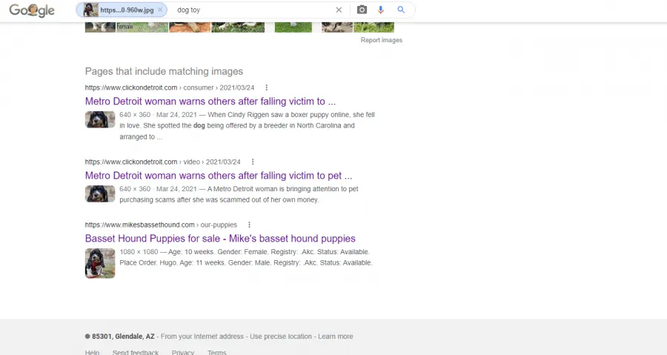The image size is (667, 355).
Task: Open options menu for clickondetroit video result
Action: 253,162
